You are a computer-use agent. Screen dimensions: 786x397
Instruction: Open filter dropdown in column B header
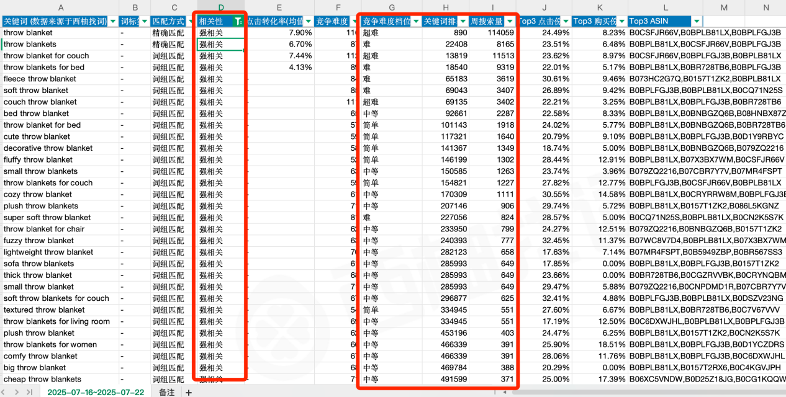144,21
